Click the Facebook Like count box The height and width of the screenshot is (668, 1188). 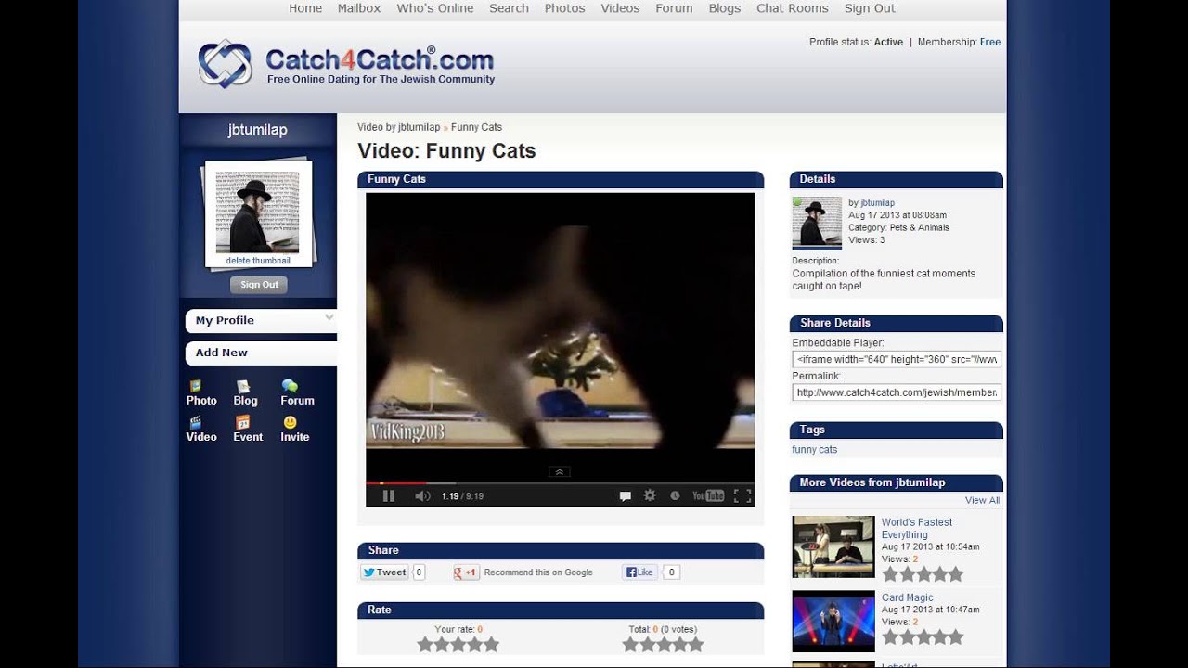671,572
